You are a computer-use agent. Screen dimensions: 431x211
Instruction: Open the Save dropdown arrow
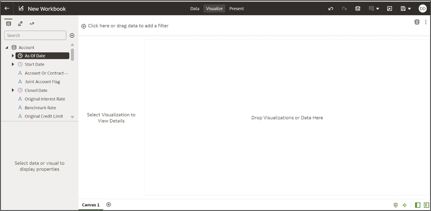tap(409, 8)
